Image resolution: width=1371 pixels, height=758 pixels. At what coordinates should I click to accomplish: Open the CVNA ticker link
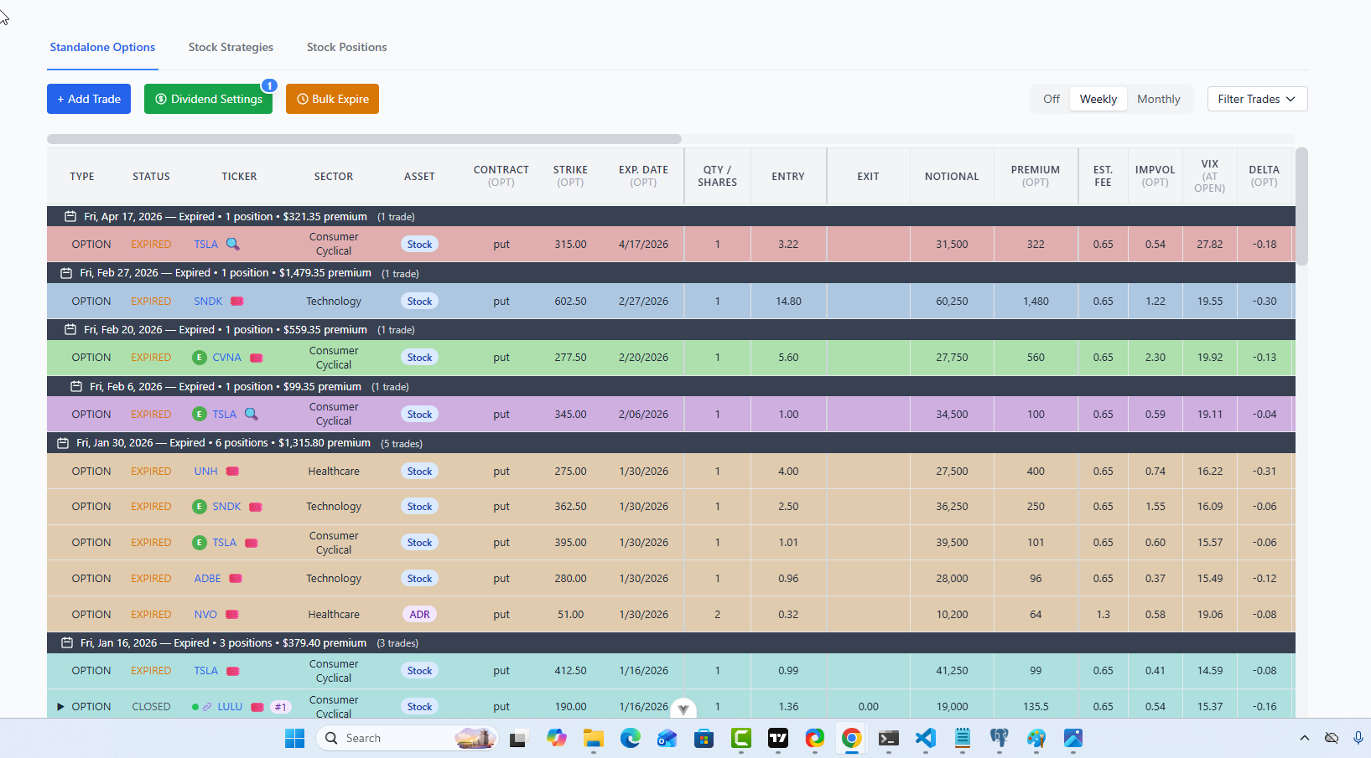[226, 358]
